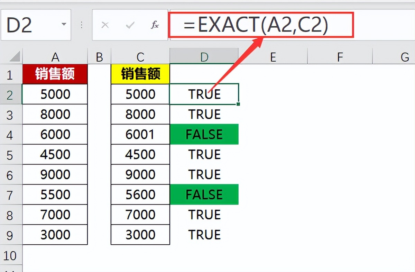Click the formula bar expand dots handle

[82, 25]
